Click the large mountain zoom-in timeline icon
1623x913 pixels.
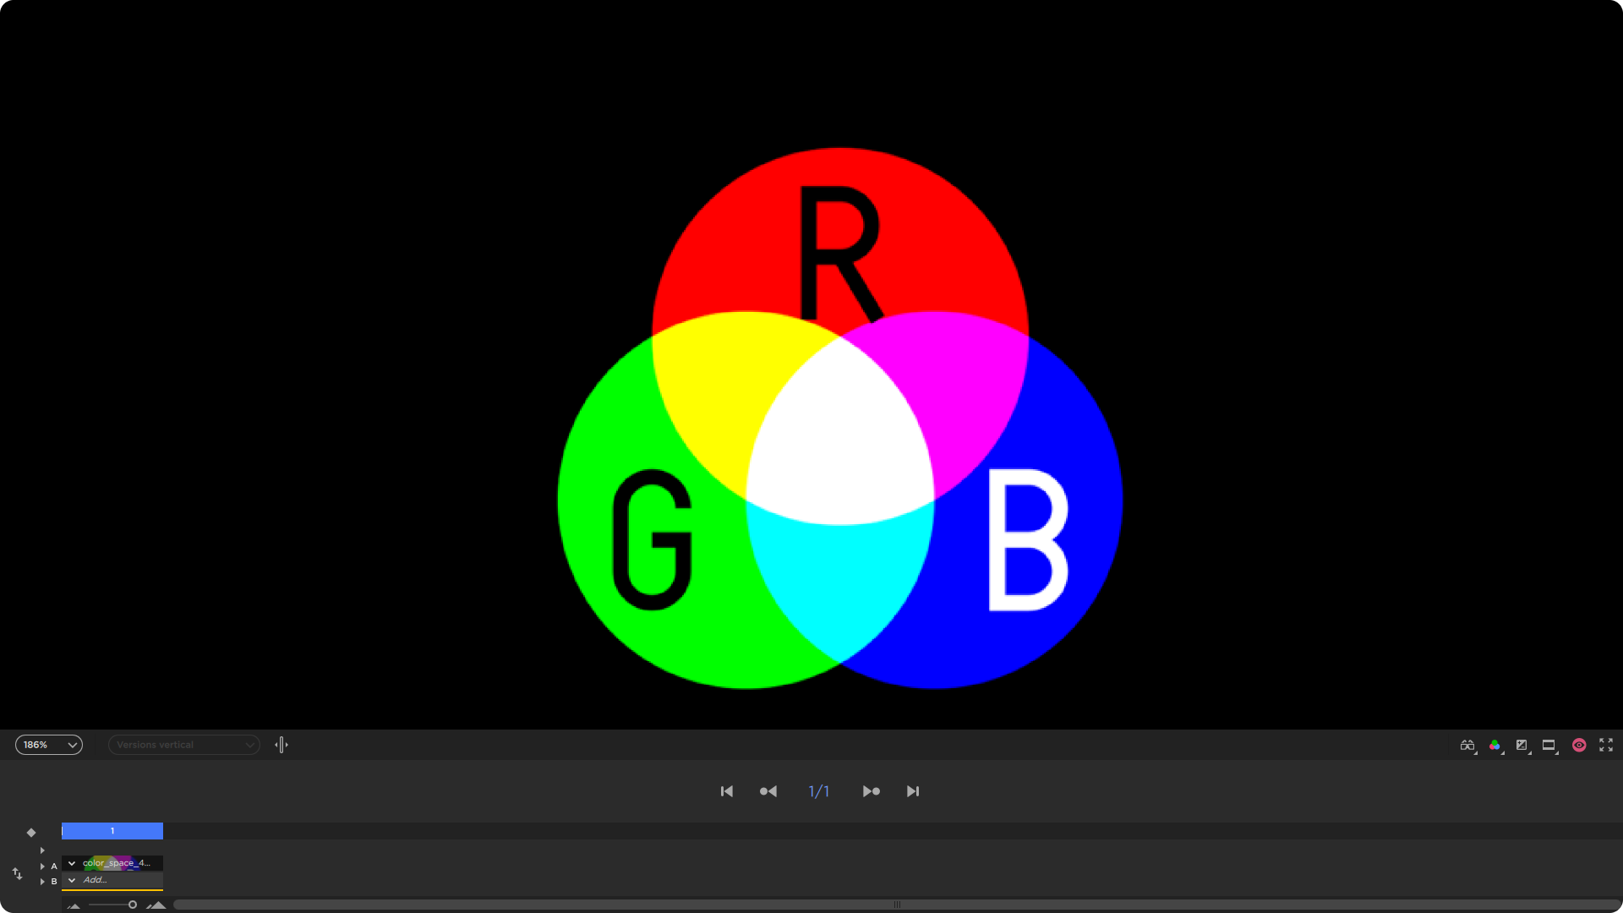click(156, 905)
